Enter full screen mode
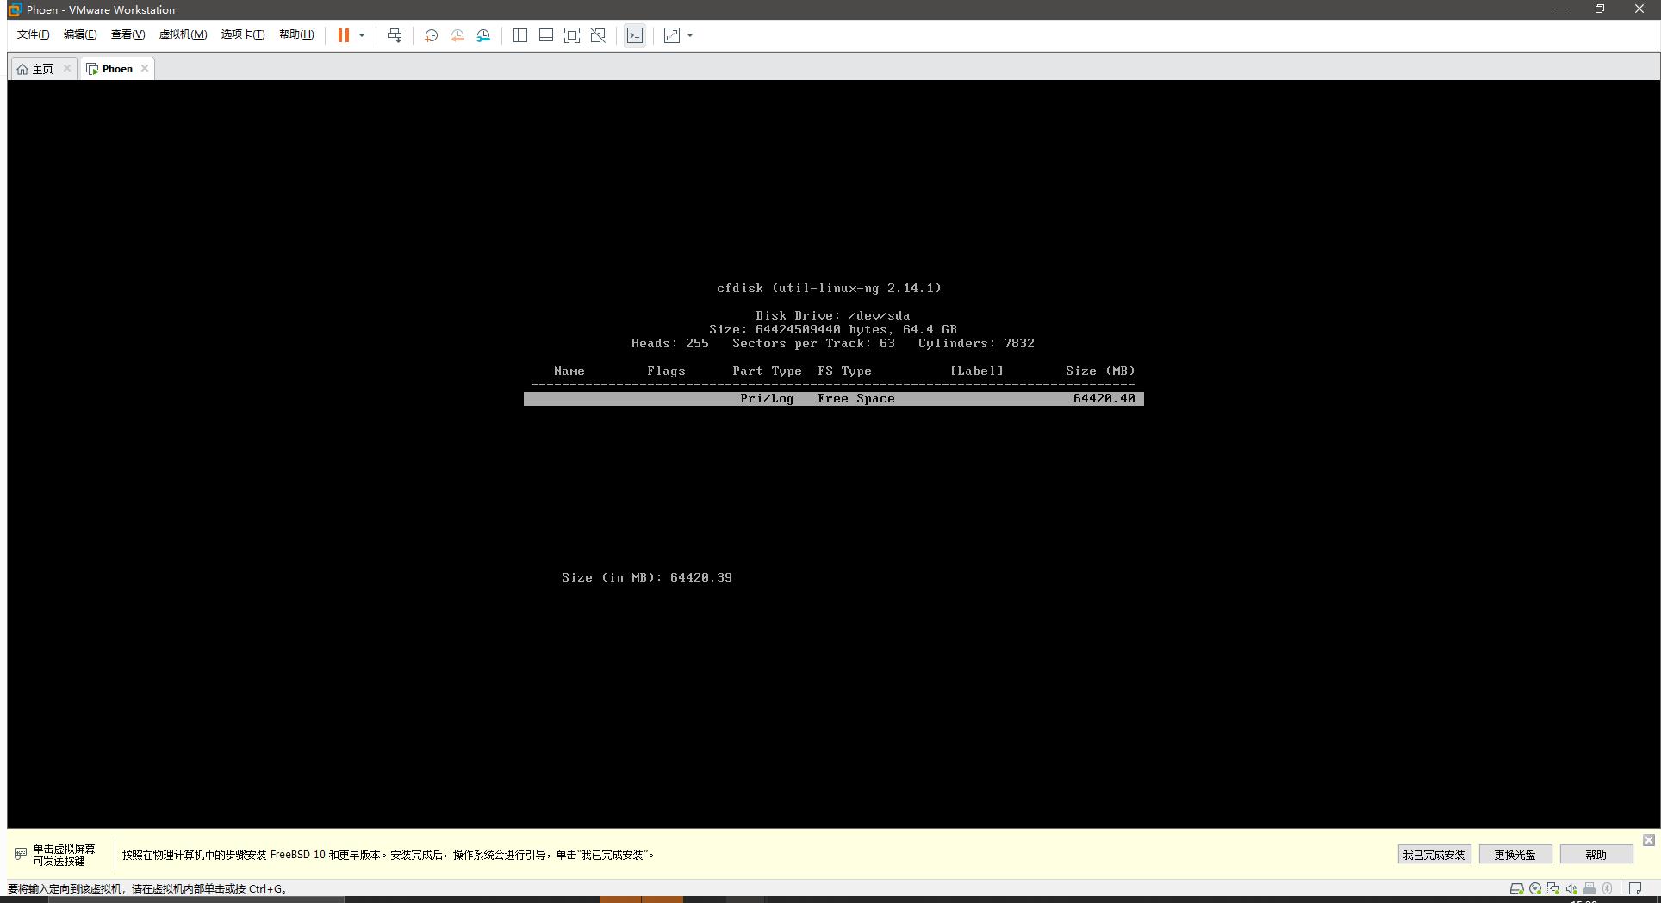The width and height of the screenshot is (1661, 903). tap(671, 35)
